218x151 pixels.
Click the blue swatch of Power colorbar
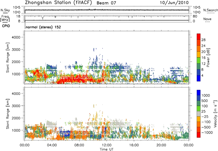pos(199,78)
